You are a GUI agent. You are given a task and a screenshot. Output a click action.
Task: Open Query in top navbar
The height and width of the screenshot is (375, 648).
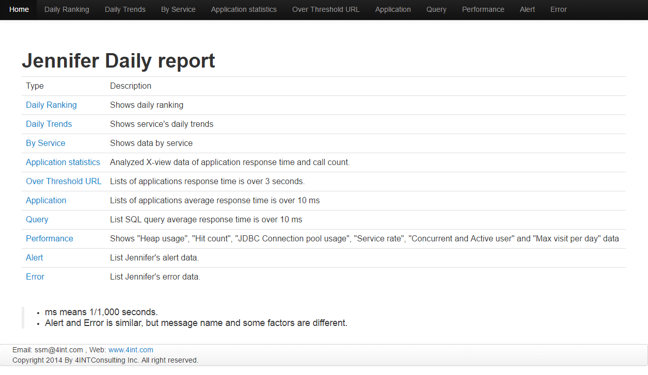tap(436, 9)
